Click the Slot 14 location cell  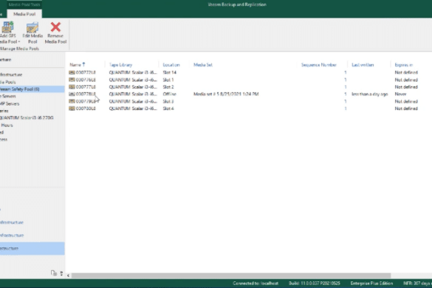point(169,72)
